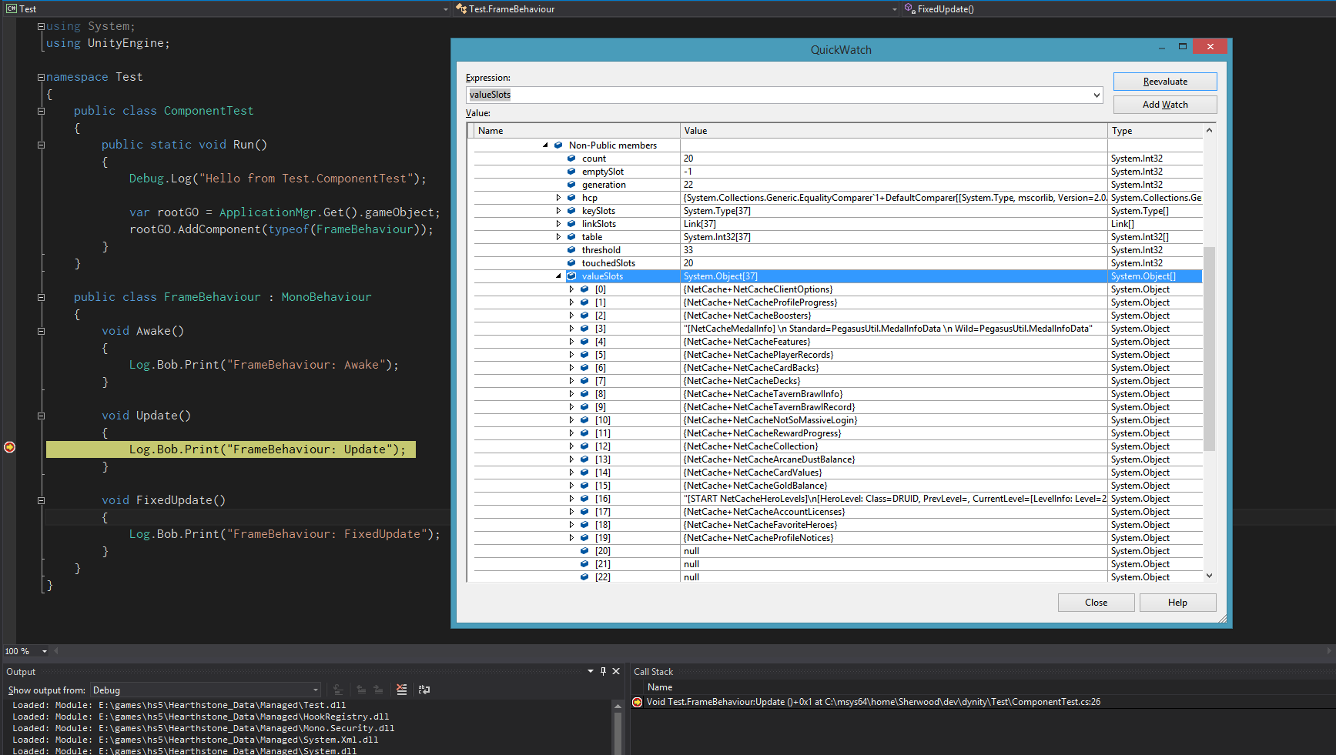This screenshot has height=755, width=1336.
Task: Select the generation member row
Action: [x=838, y=185]
